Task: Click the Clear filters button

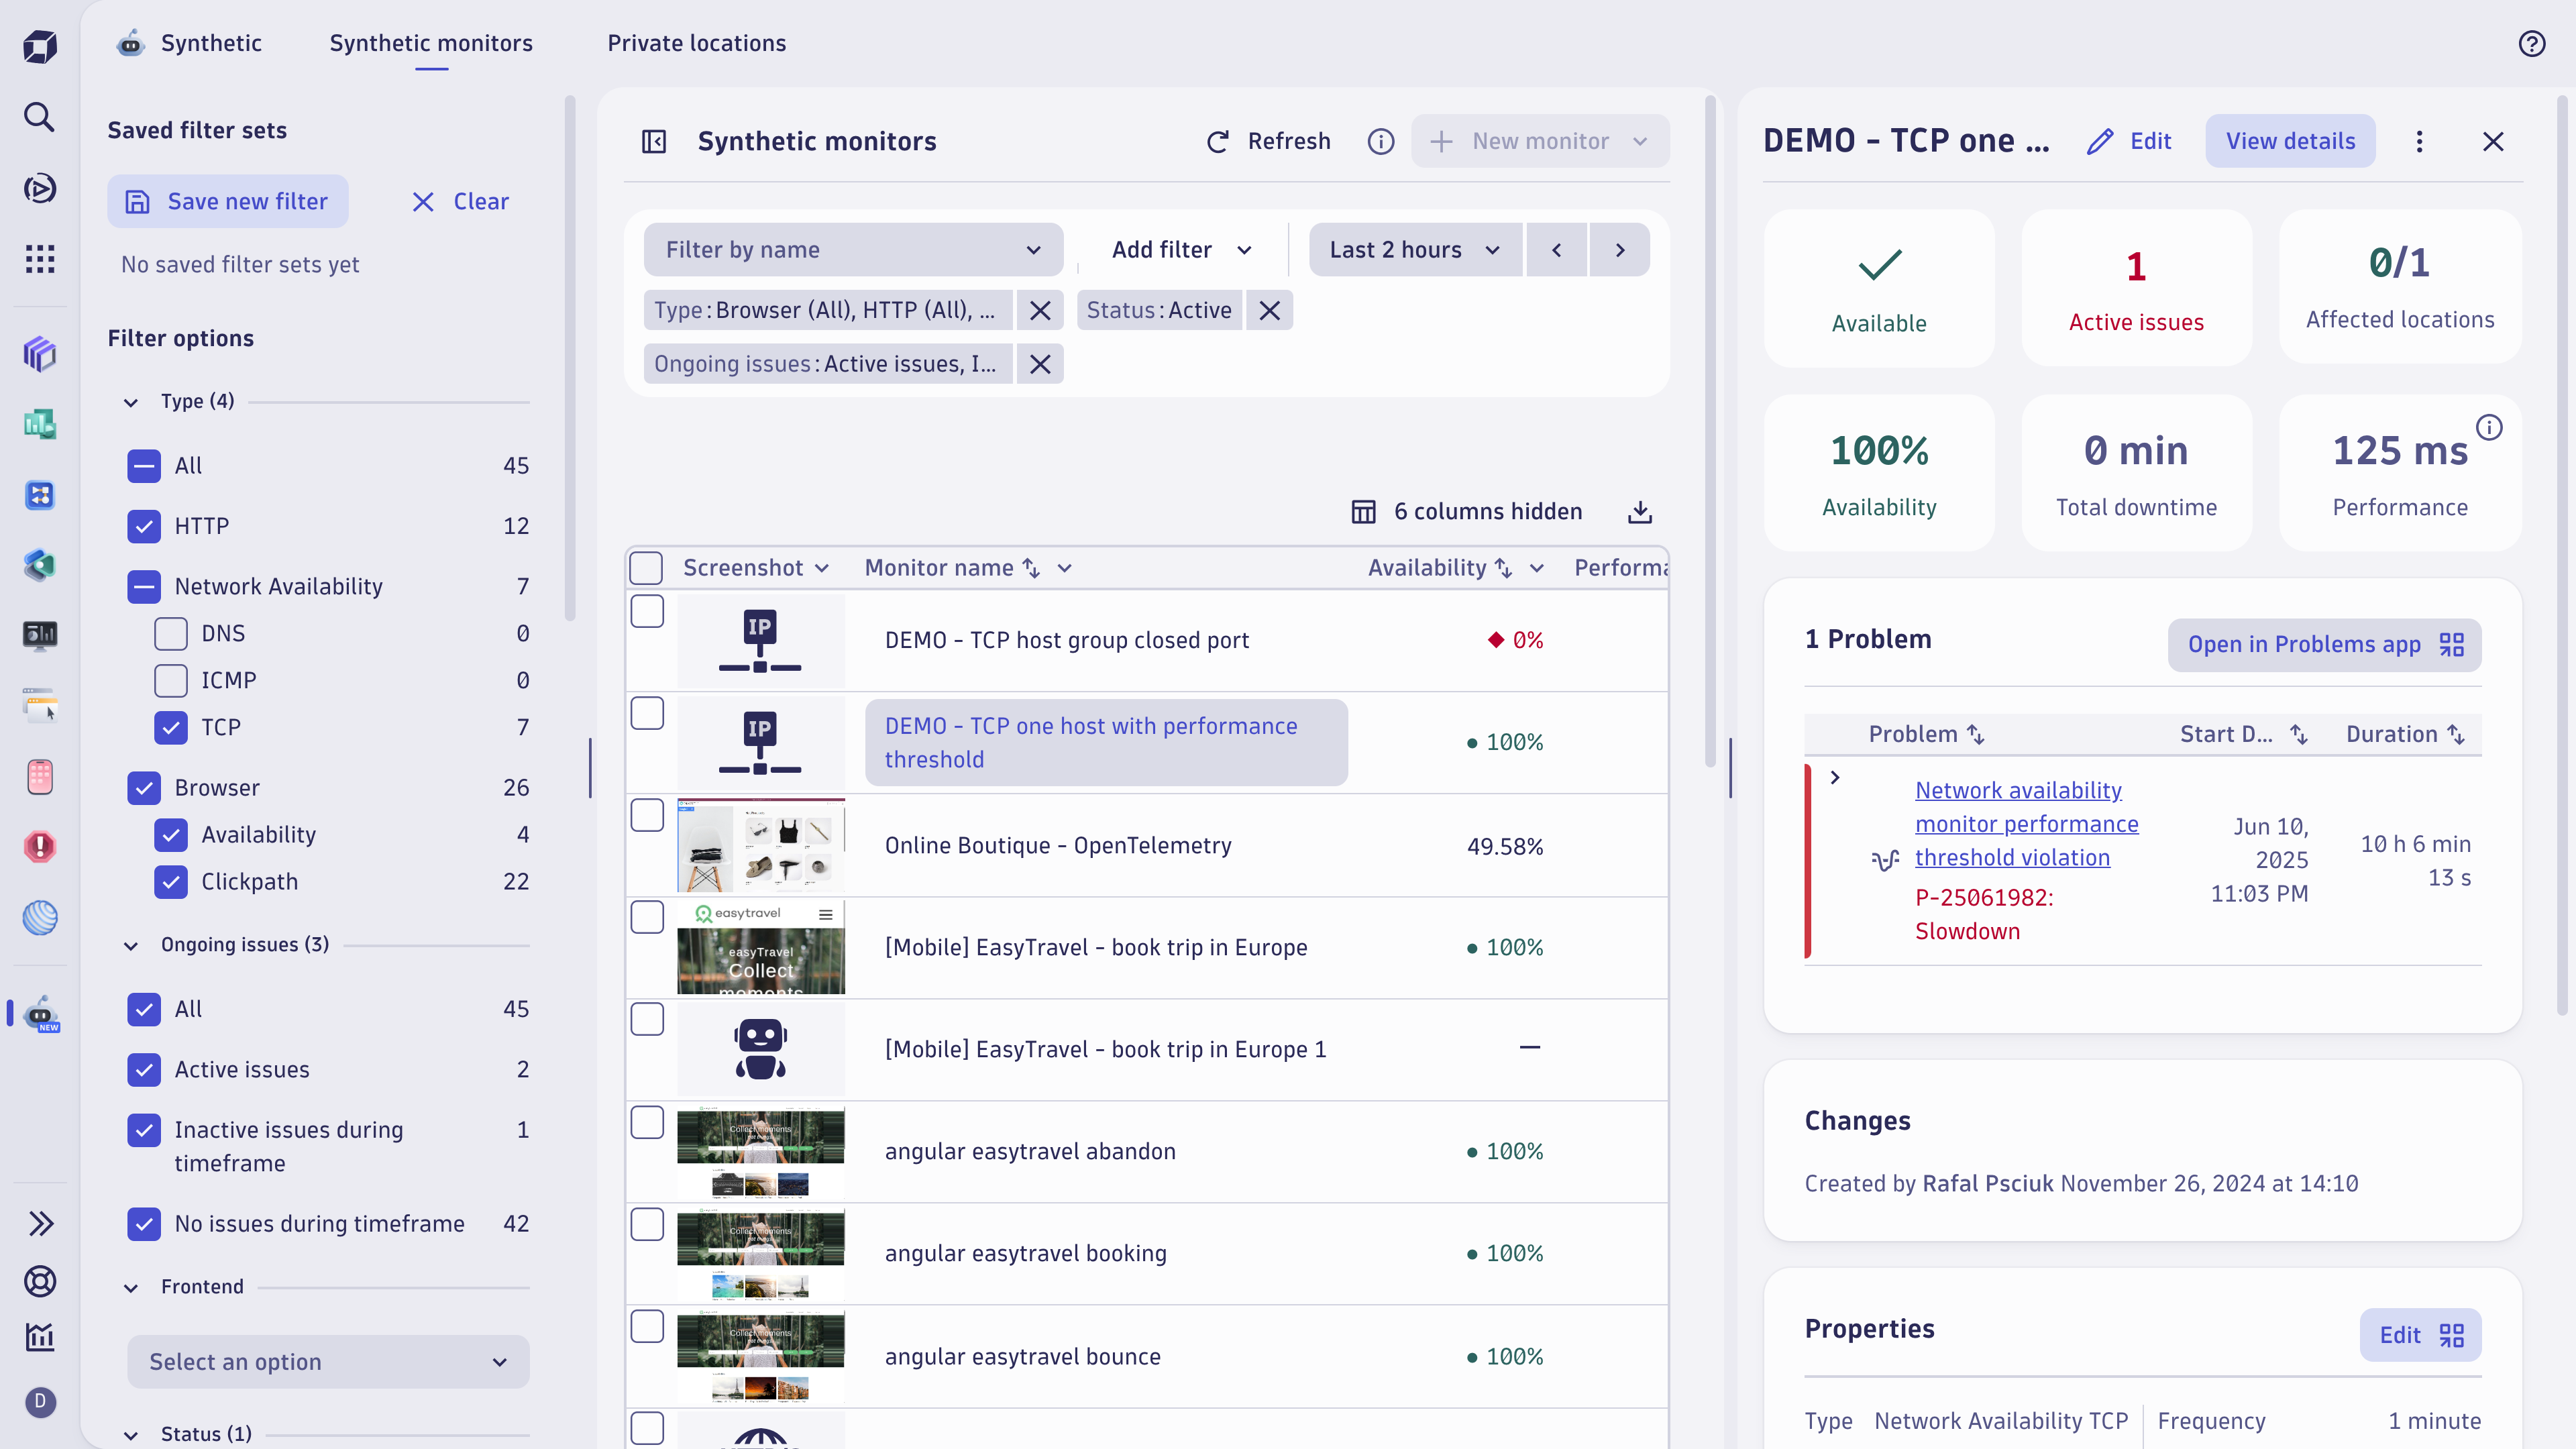Action: click(461, 201)
